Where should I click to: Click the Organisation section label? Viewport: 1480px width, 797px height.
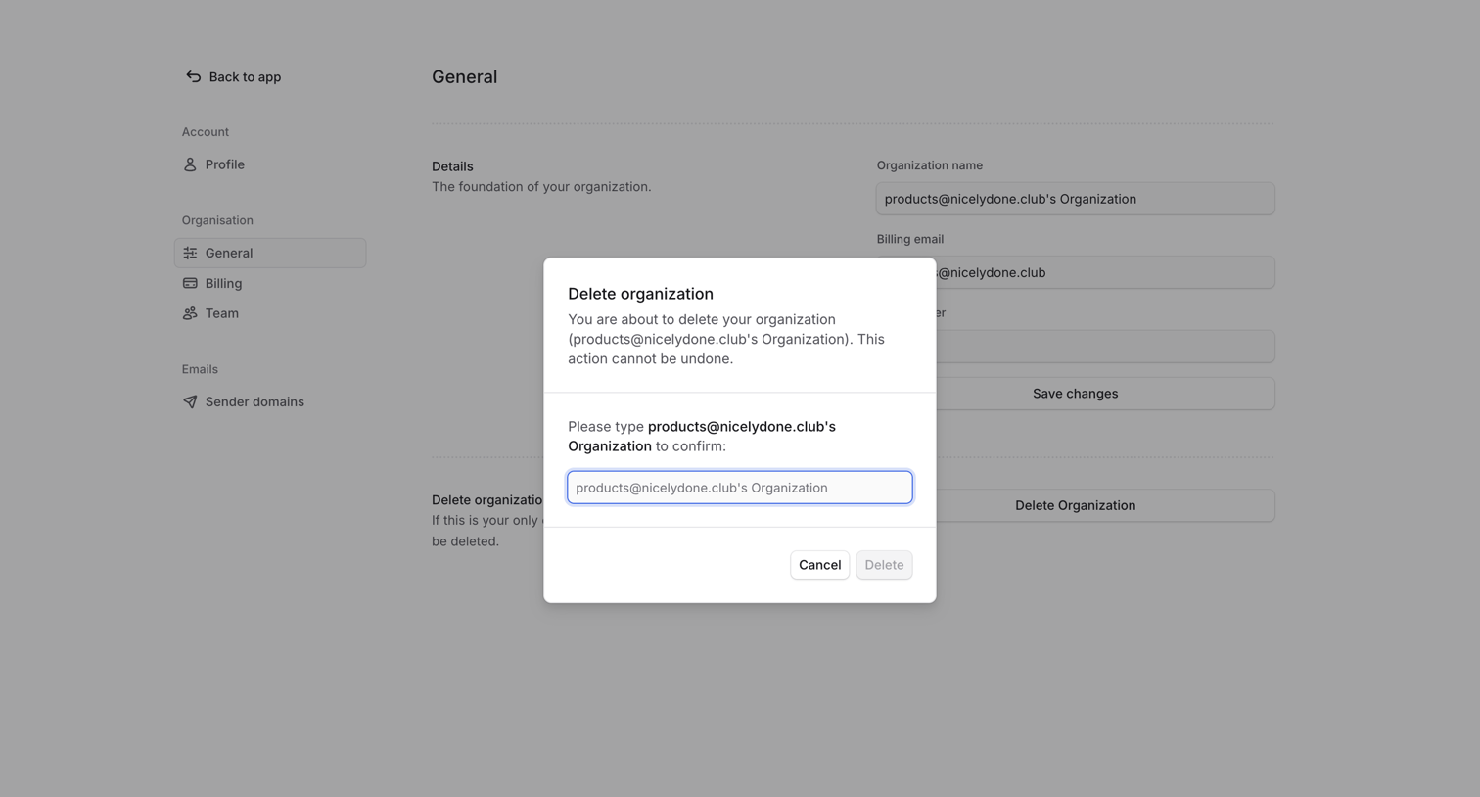[217, 220]
